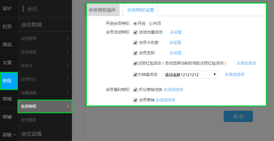Click 去设置 link next to 活动充值活动
Screen dimensions: 274x141
coord(176,32)
